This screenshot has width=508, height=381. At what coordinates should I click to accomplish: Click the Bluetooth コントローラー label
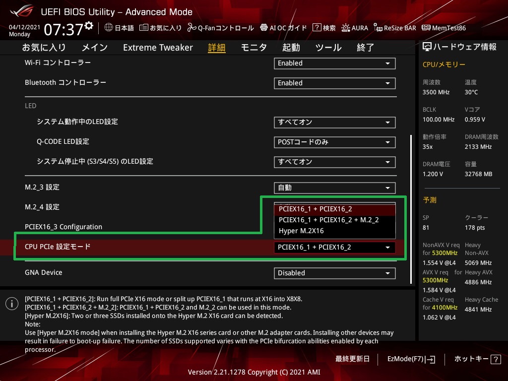click(x=65, y=82)
